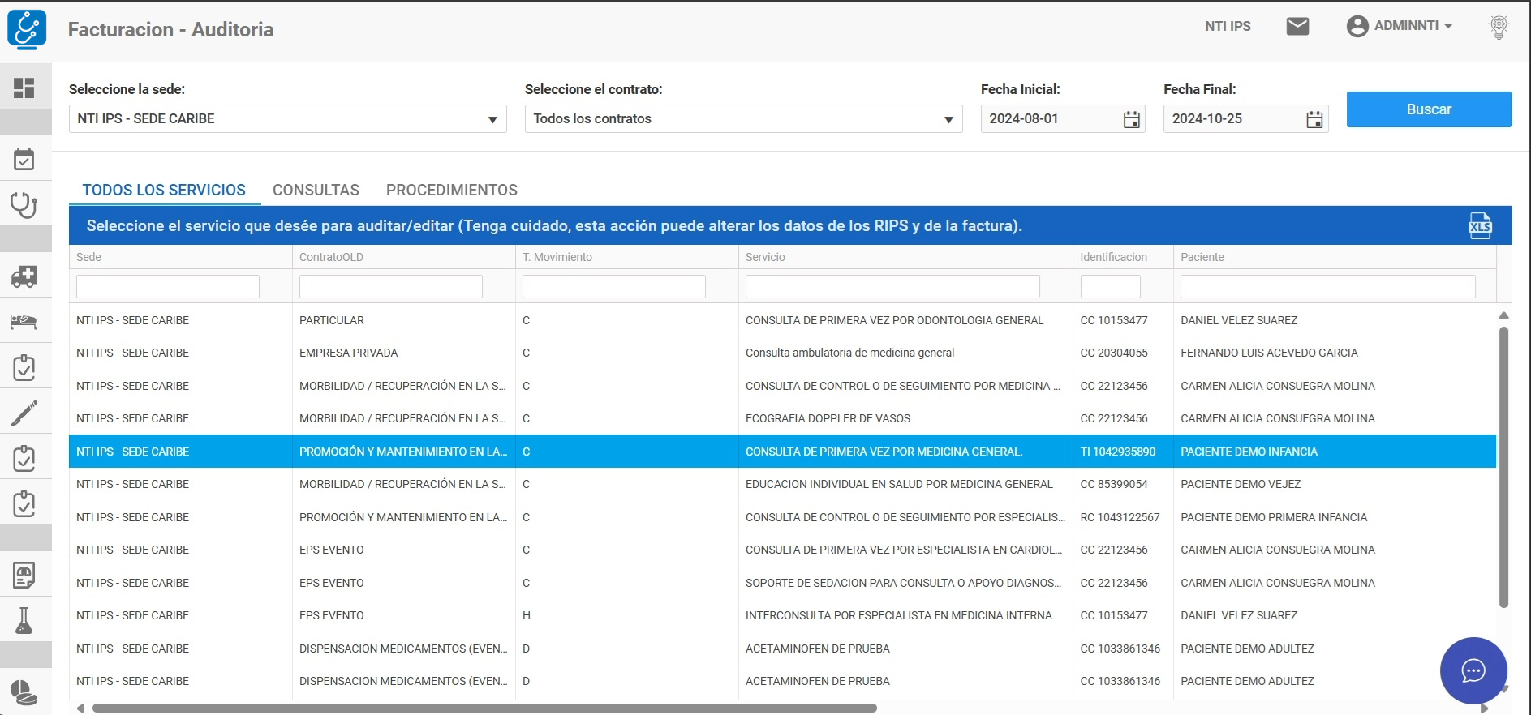Click the table horizontal scrollbar
This screenshot has width=1531, height=715.
(x=484, y=708)
